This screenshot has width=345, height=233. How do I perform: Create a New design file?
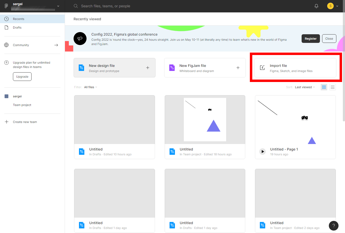pos(115,68)
